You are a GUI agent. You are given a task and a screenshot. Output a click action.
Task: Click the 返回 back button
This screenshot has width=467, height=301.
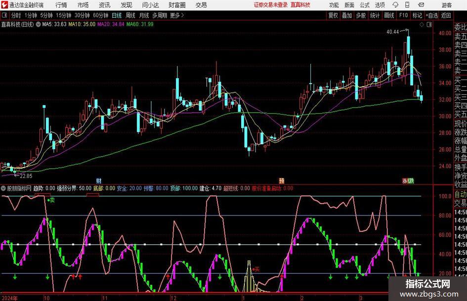coord(446,15)
